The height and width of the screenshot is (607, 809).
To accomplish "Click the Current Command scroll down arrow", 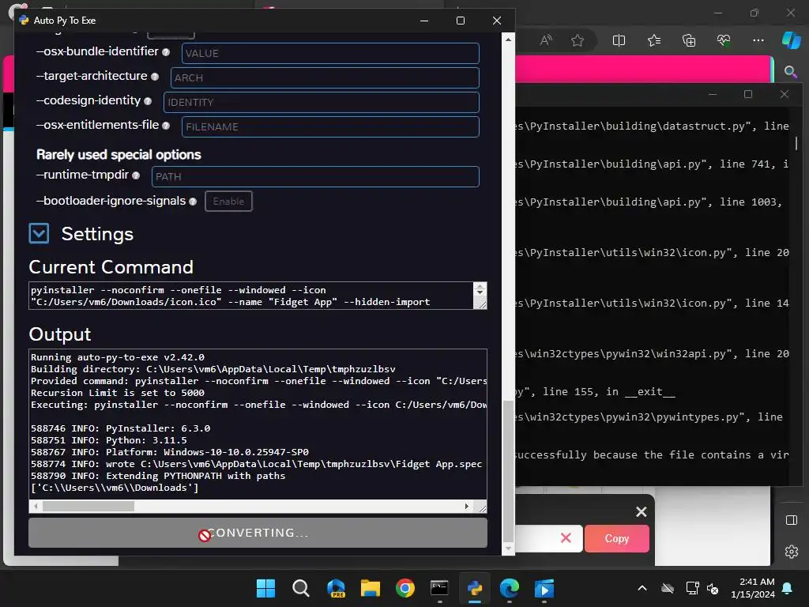I will 480,292.
